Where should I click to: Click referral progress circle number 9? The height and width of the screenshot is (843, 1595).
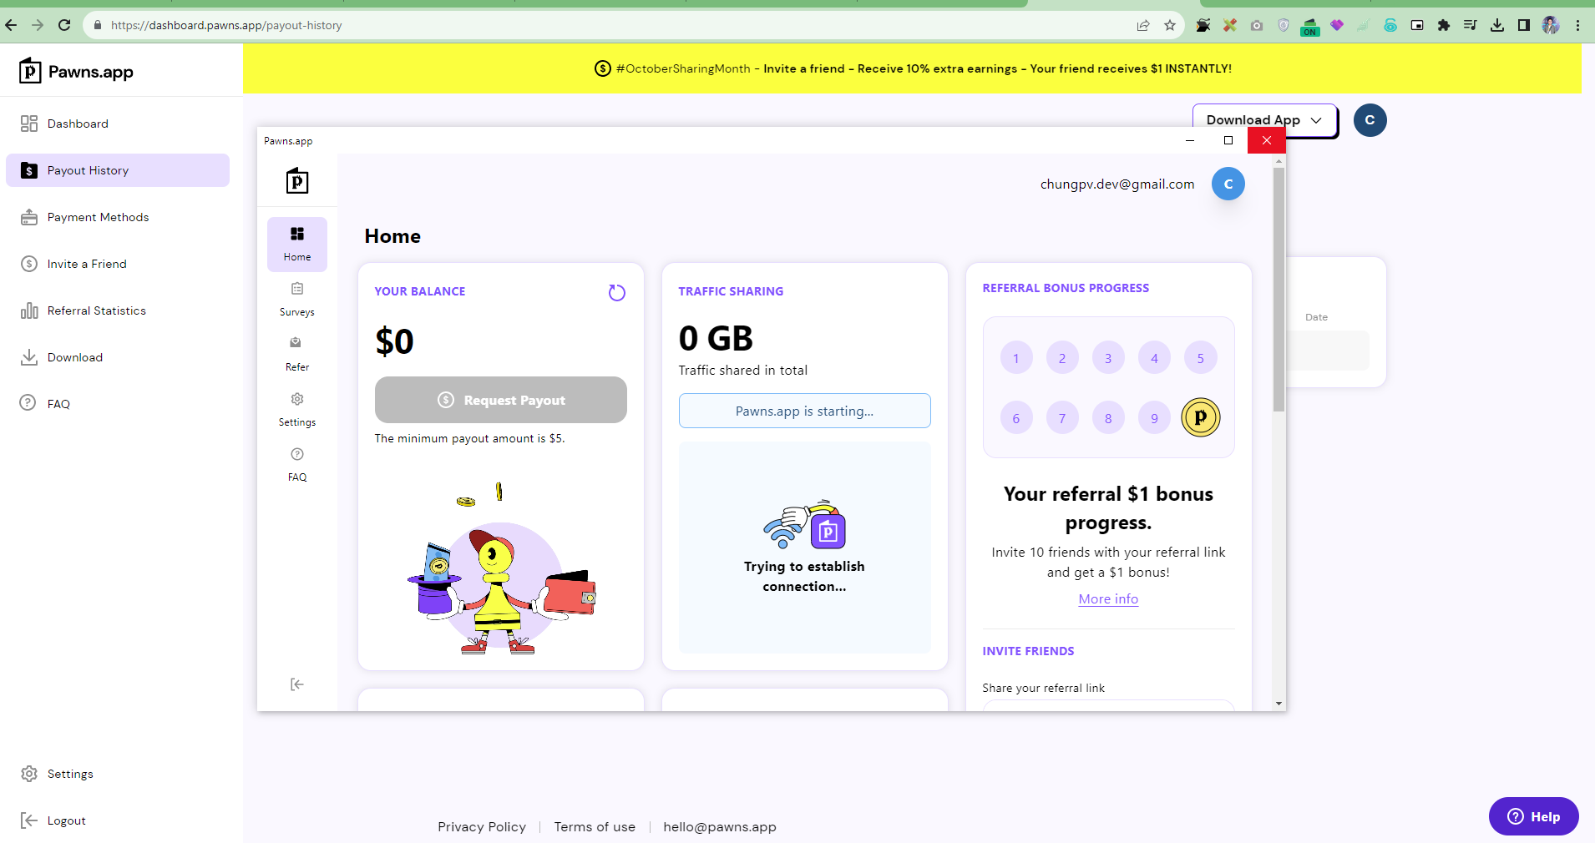[1155, 418]
